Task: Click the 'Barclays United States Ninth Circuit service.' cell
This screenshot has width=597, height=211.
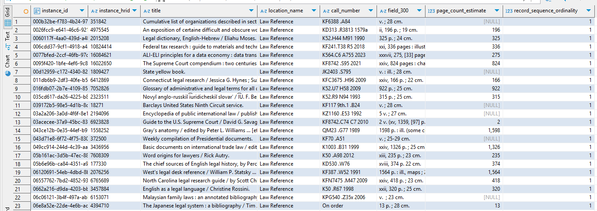Action: (x=199, y=105)
